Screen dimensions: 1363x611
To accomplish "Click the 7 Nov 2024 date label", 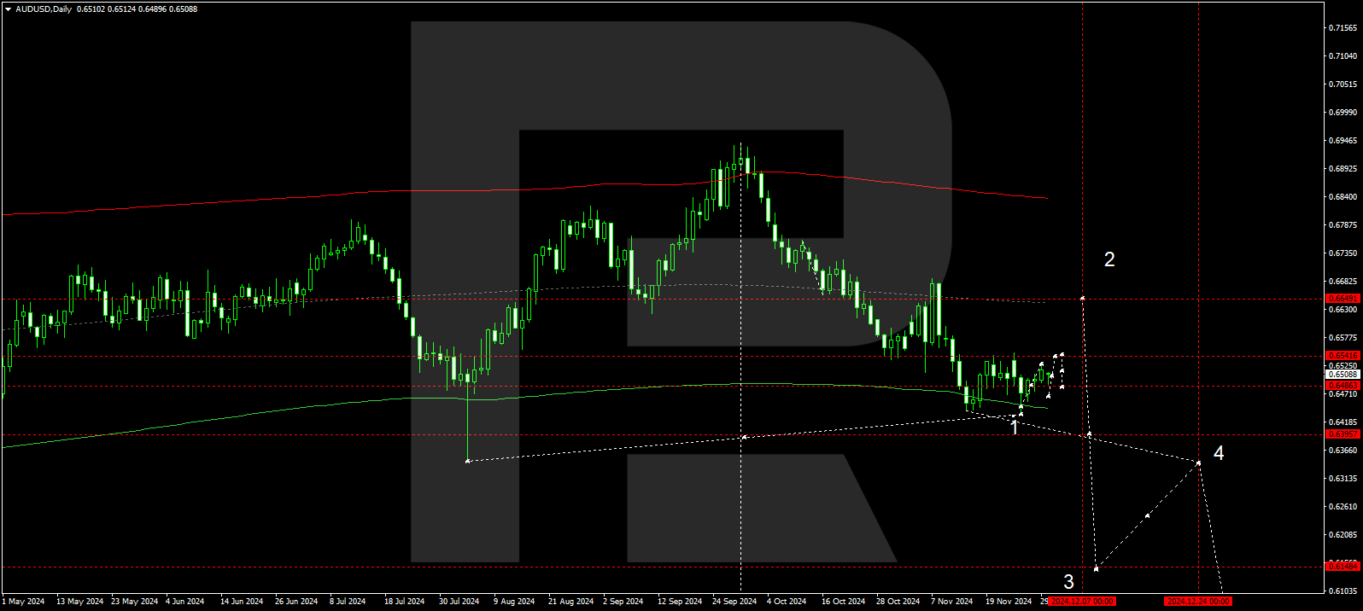I will [x=951, y=602].
